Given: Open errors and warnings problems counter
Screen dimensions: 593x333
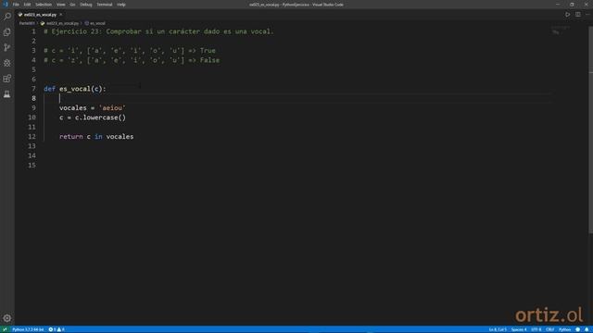Looking at the screenshot, I should 57,329.
